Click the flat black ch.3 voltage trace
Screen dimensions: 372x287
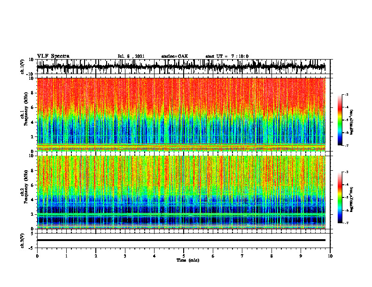coord(181,240)
